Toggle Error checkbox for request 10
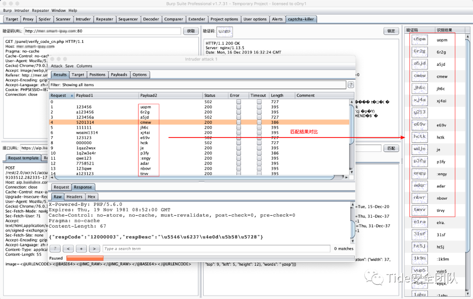This screenshot has height=299, width=473. (x=239, y=153)
